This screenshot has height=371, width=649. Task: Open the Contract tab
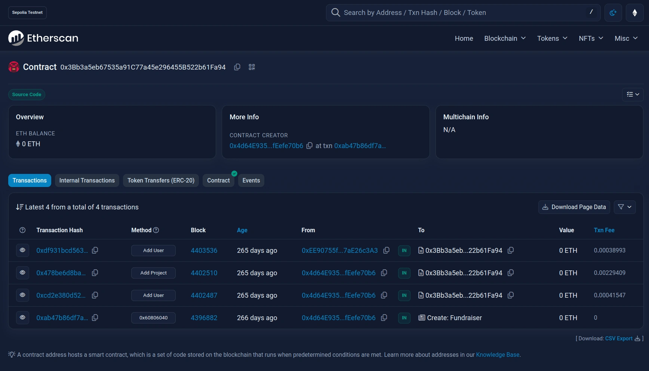(x=218, y=181)
